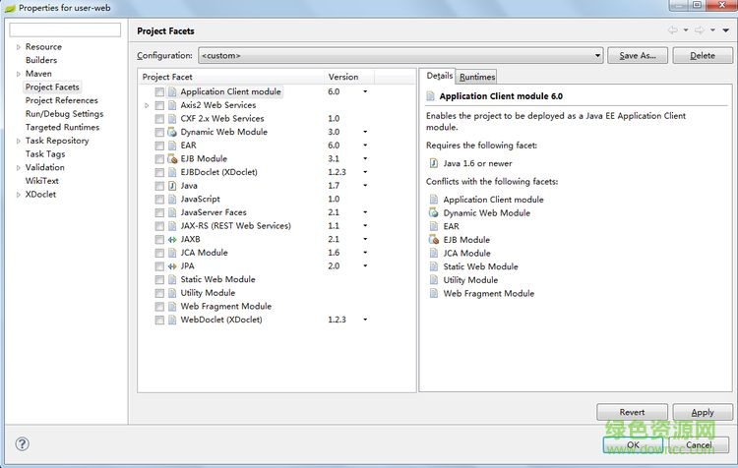Select Targeted Runtimes in the sidebar
This screenshot has height=468, width=738.
click(x=62, y=127)
